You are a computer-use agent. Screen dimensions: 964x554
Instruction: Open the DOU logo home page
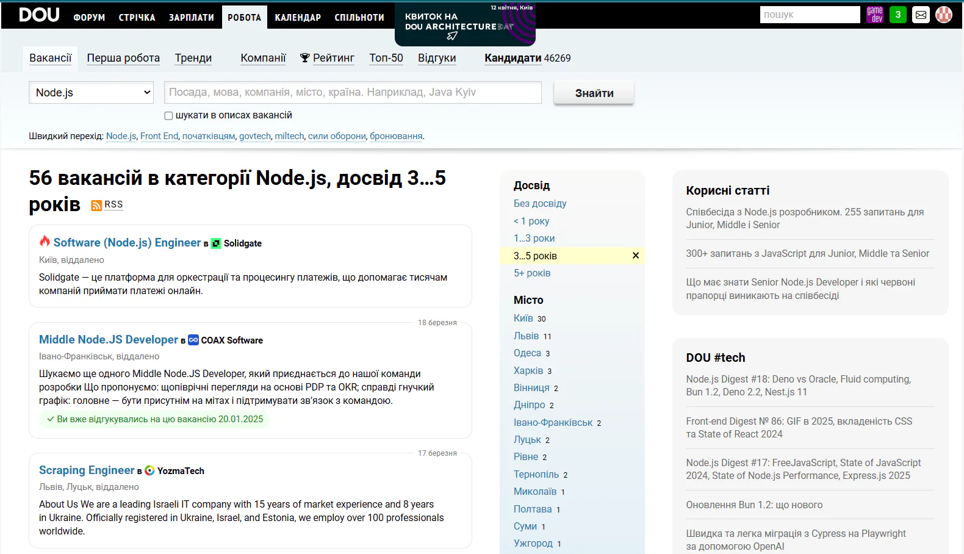[x=39, y=15]
